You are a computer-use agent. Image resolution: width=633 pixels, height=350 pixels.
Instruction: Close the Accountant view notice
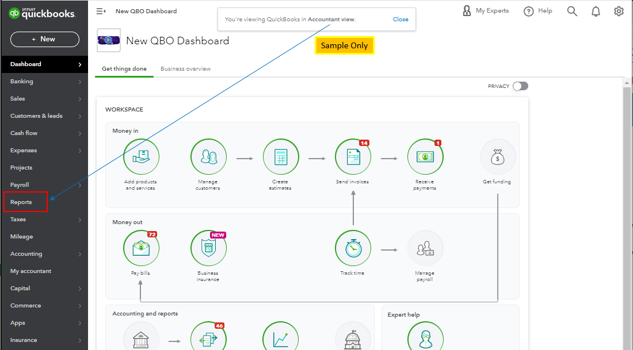pyautogui.click(x=401, y=20)
